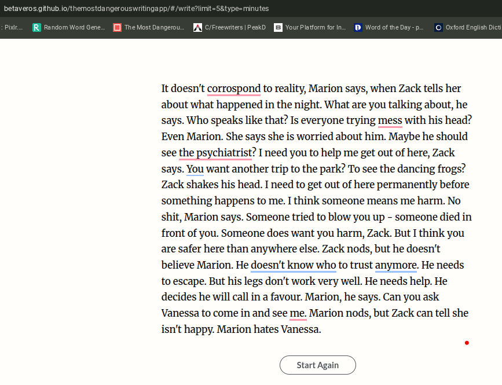
Task: Click The Most Dangerous bookmark favicon
Action: click(x=118, y=27)
